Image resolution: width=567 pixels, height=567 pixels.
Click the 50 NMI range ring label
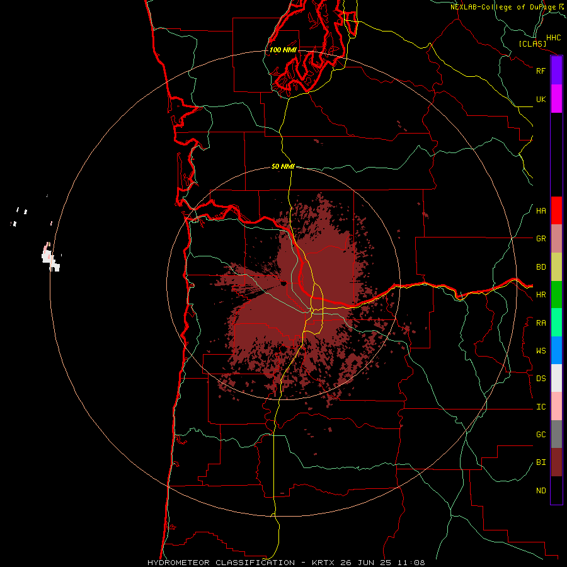pos(283,167)
